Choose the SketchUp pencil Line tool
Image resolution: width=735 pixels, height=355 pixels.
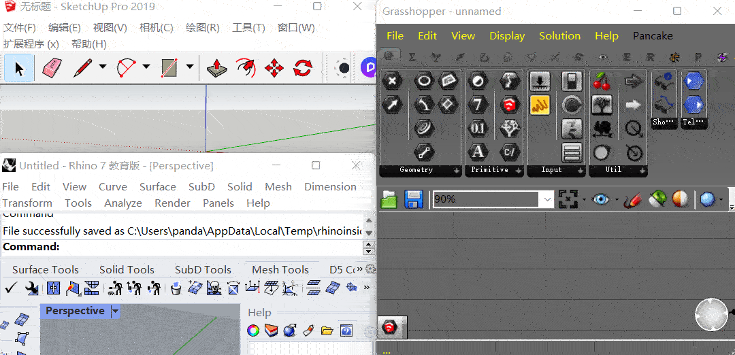[x=82, y=68]
